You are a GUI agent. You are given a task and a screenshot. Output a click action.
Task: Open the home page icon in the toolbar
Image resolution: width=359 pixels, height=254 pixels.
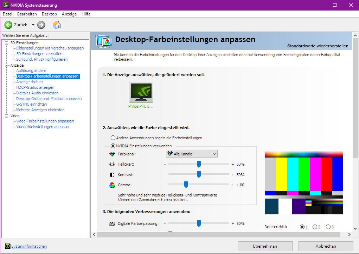pyautogui.click(x=57, y=25)
